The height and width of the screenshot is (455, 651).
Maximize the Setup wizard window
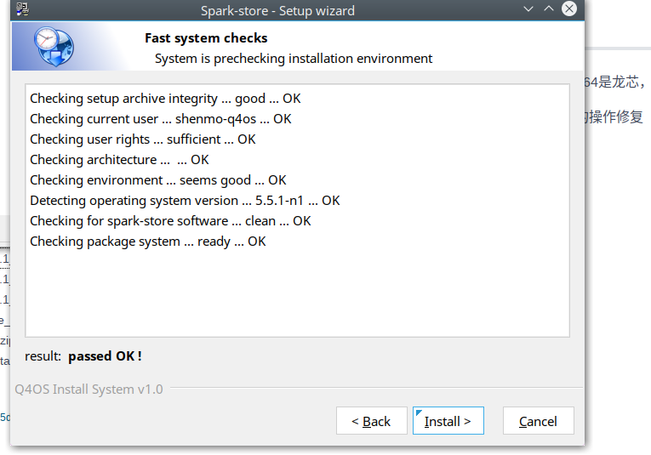pos(549,10)
